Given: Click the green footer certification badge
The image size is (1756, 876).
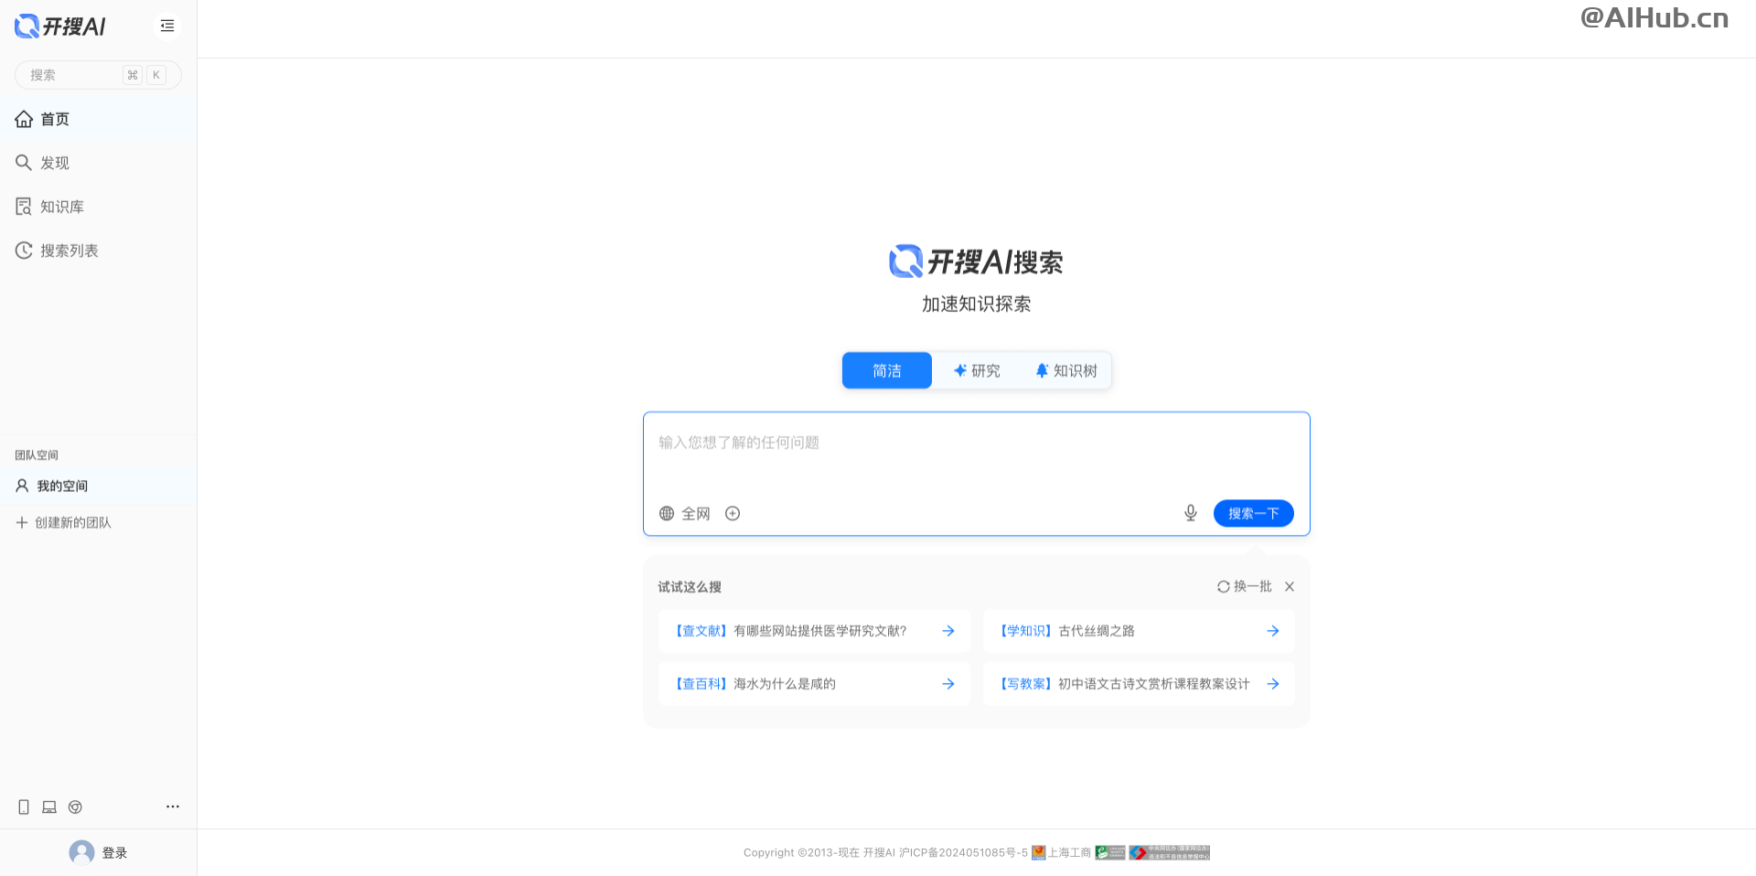Looking at the screenshot, I should click(x=1110, y=852).
